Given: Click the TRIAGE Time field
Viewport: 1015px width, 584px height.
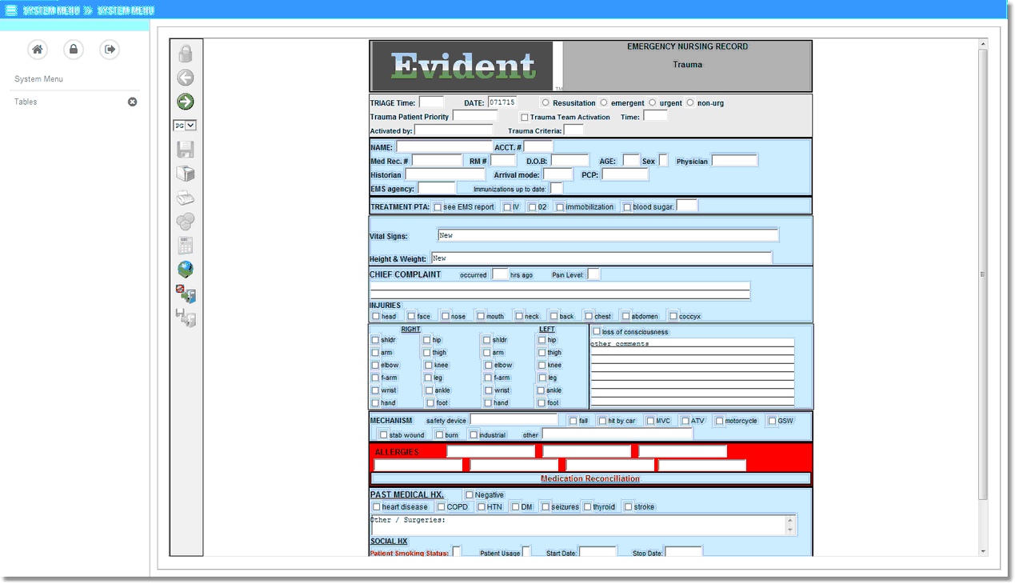Looking at the screenshot, I should point(431,102).
